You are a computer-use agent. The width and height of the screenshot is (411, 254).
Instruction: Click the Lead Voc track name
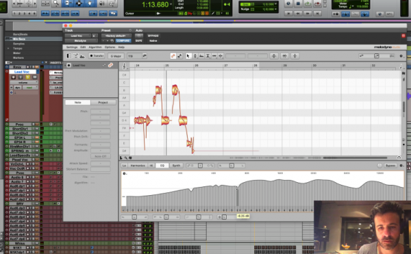point(23,72)
